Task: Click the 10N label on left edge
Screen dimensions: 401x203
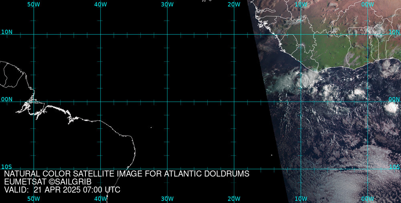Action: 7,32
